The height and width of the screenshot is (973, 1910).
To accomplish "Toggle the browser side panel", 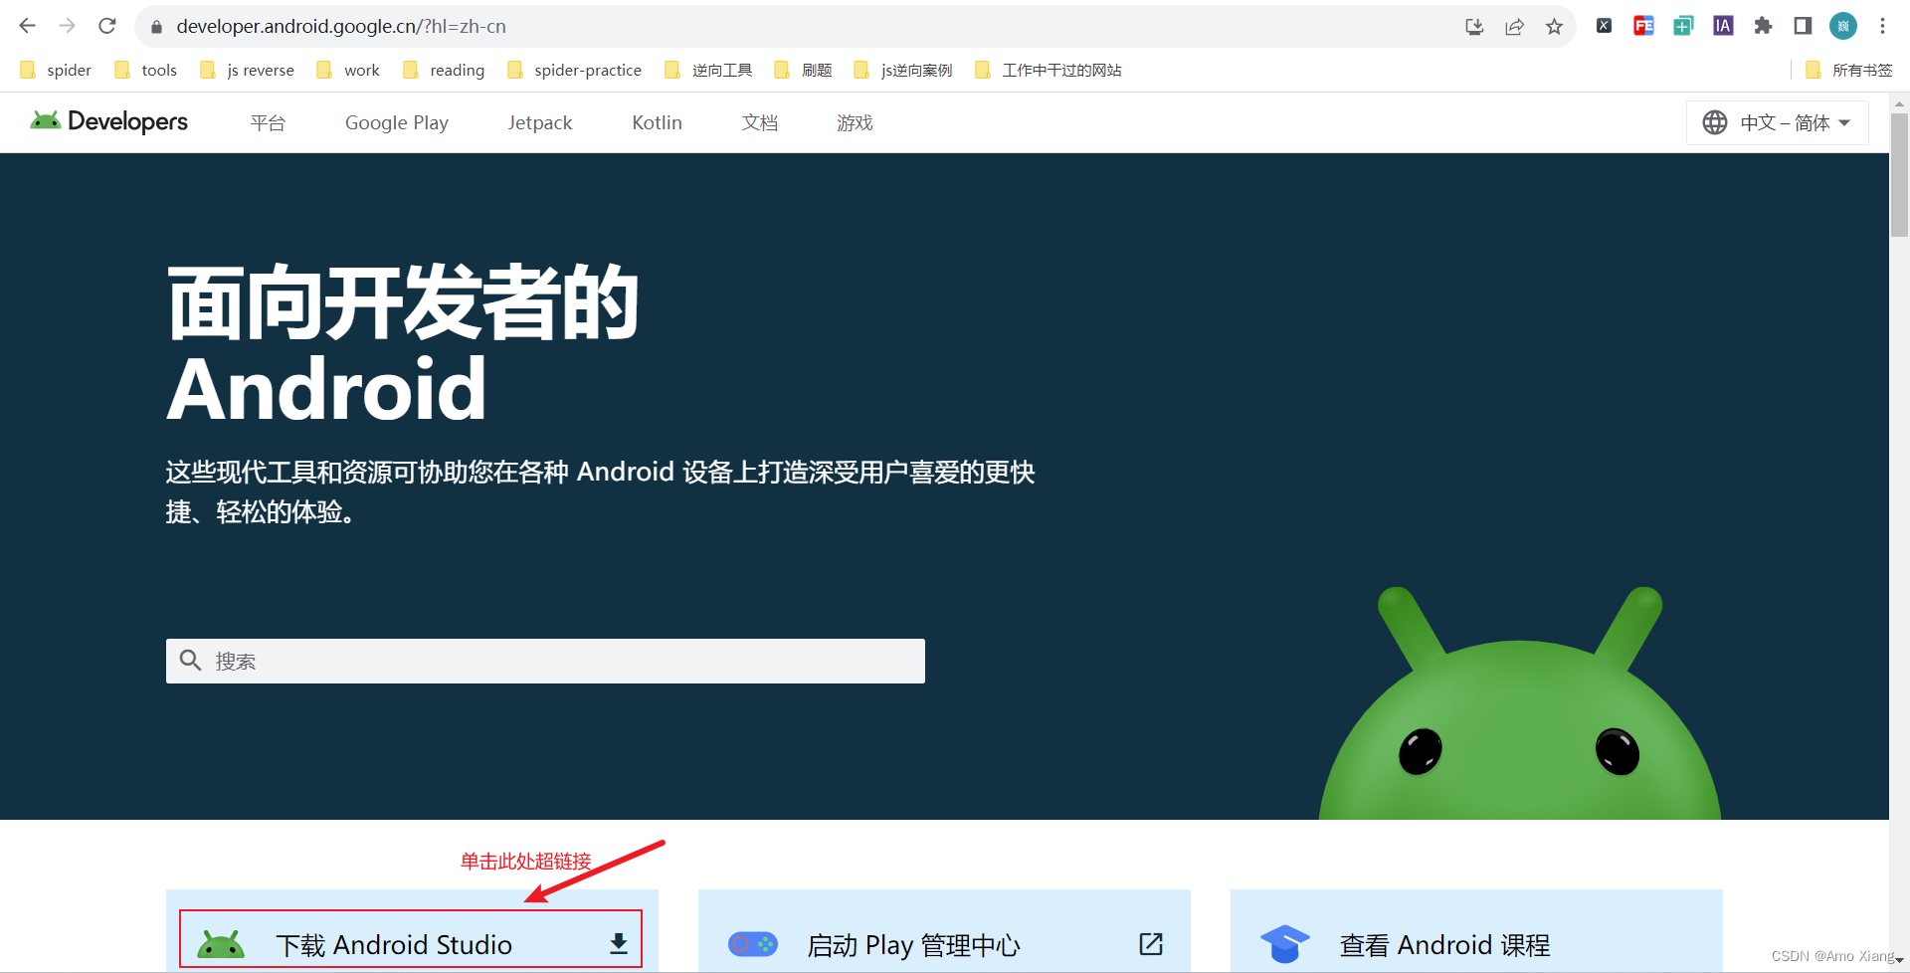I will [1803, 26].
